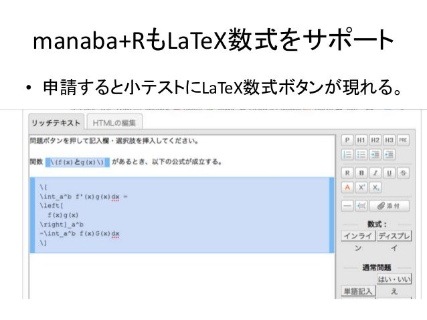427x320 pixels.
Task: Insert a はい・いいえ question
Action: (394, 279)
